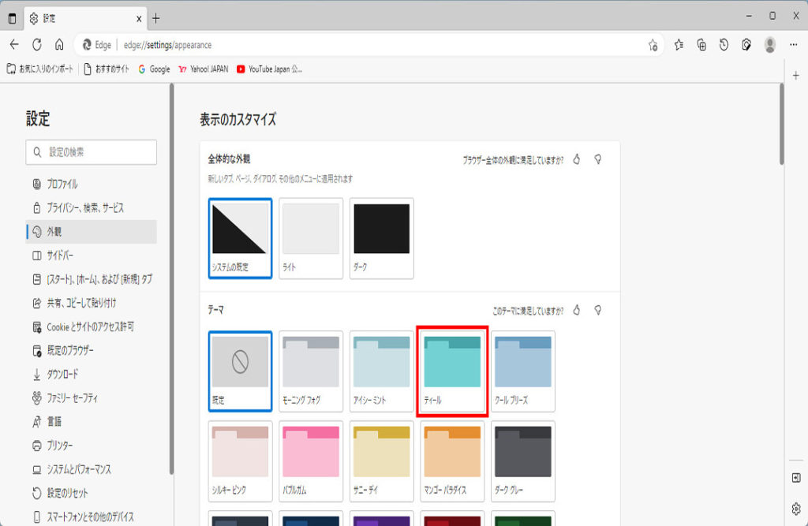Screen dimensions: 808x526
Task: Go to the home page icon
Action: [59, 45]
